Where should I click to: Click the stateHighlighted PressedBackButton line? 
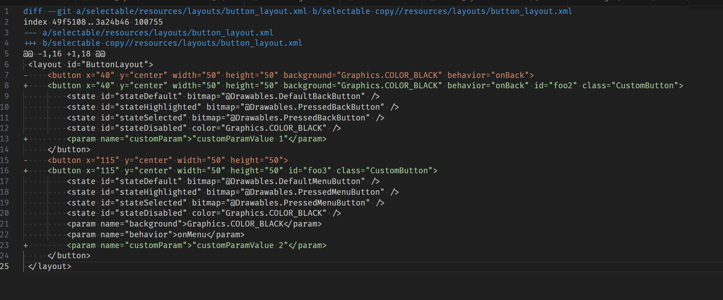tap(233, 107)
